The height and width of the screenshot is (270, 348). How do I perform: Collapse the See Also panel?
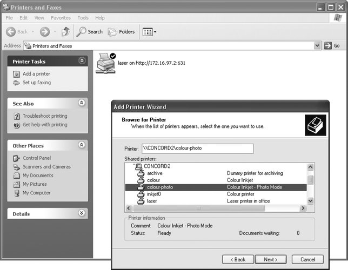[82, 103]
